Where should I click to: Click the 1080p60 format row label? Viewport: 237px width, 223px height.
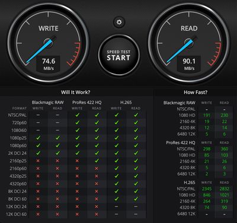(18, 146)
